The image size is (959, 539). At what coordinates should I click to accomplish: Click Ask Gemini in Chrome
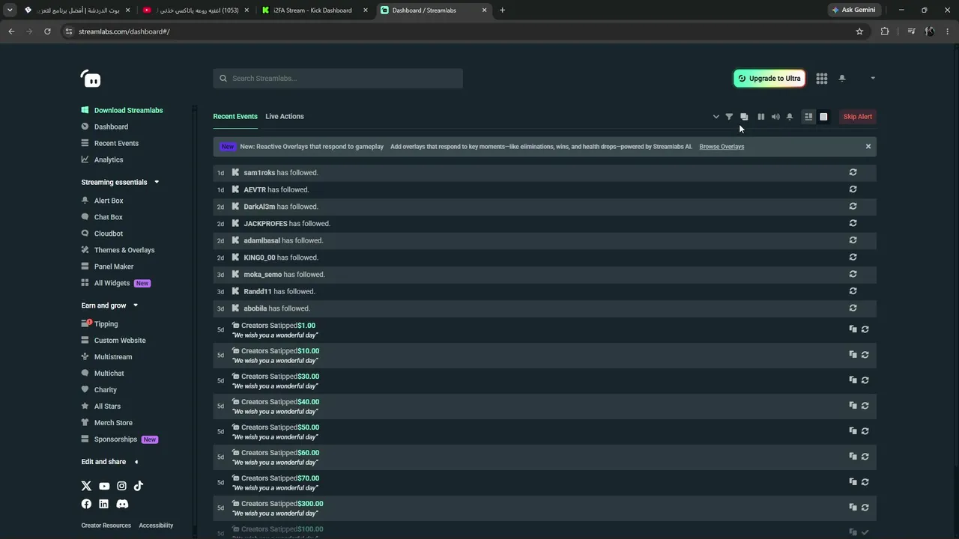click(x=853, y=10)
